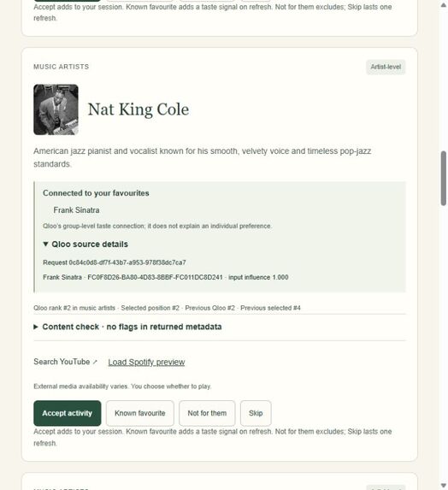Screen dimensions: 448x490
Task: Click the Music Artists section label
Action: pyautogui.click(x=62, y=67)
